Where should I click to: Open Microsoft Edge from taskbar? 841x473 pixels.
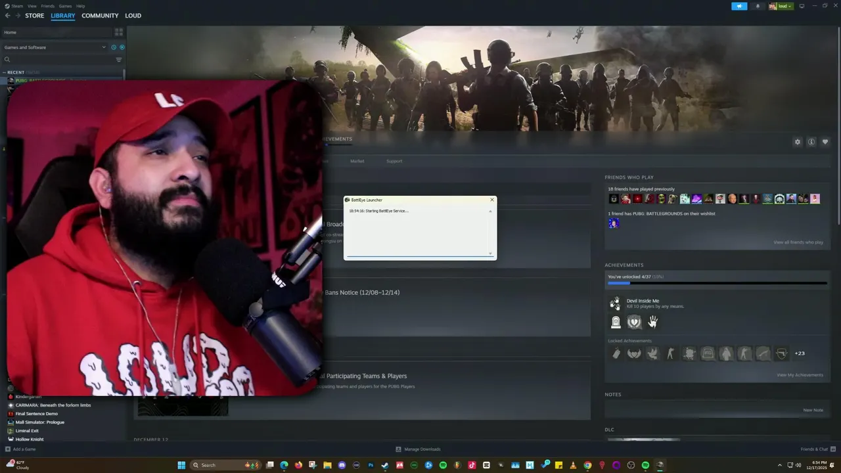pyautogui.click(x=284, y=465)
